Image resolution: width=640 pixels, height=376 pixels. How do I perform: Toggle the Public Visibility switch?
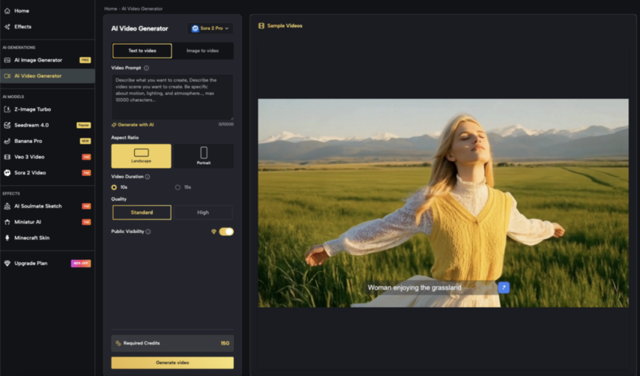226,232
